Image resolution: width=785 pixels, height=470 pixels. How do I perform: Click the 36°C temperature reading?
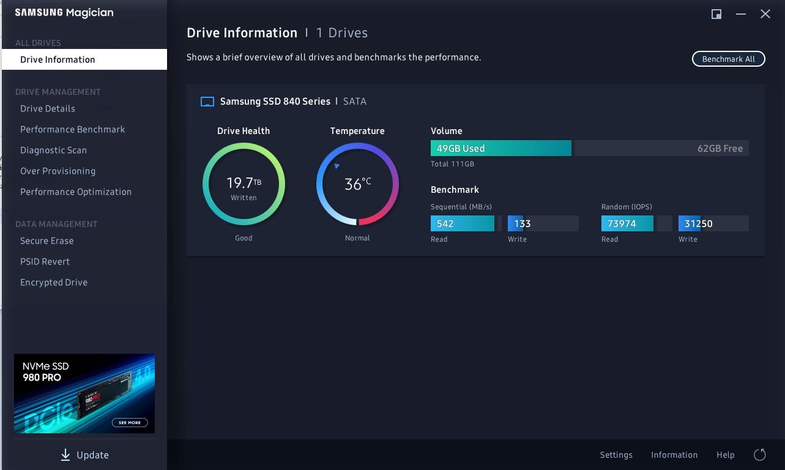(357, 184)
